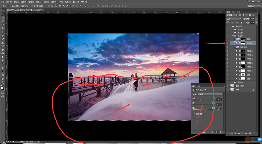Open the workspace selector at top right
The width and height of the screenshot is (262, 144).
point(254,6)
